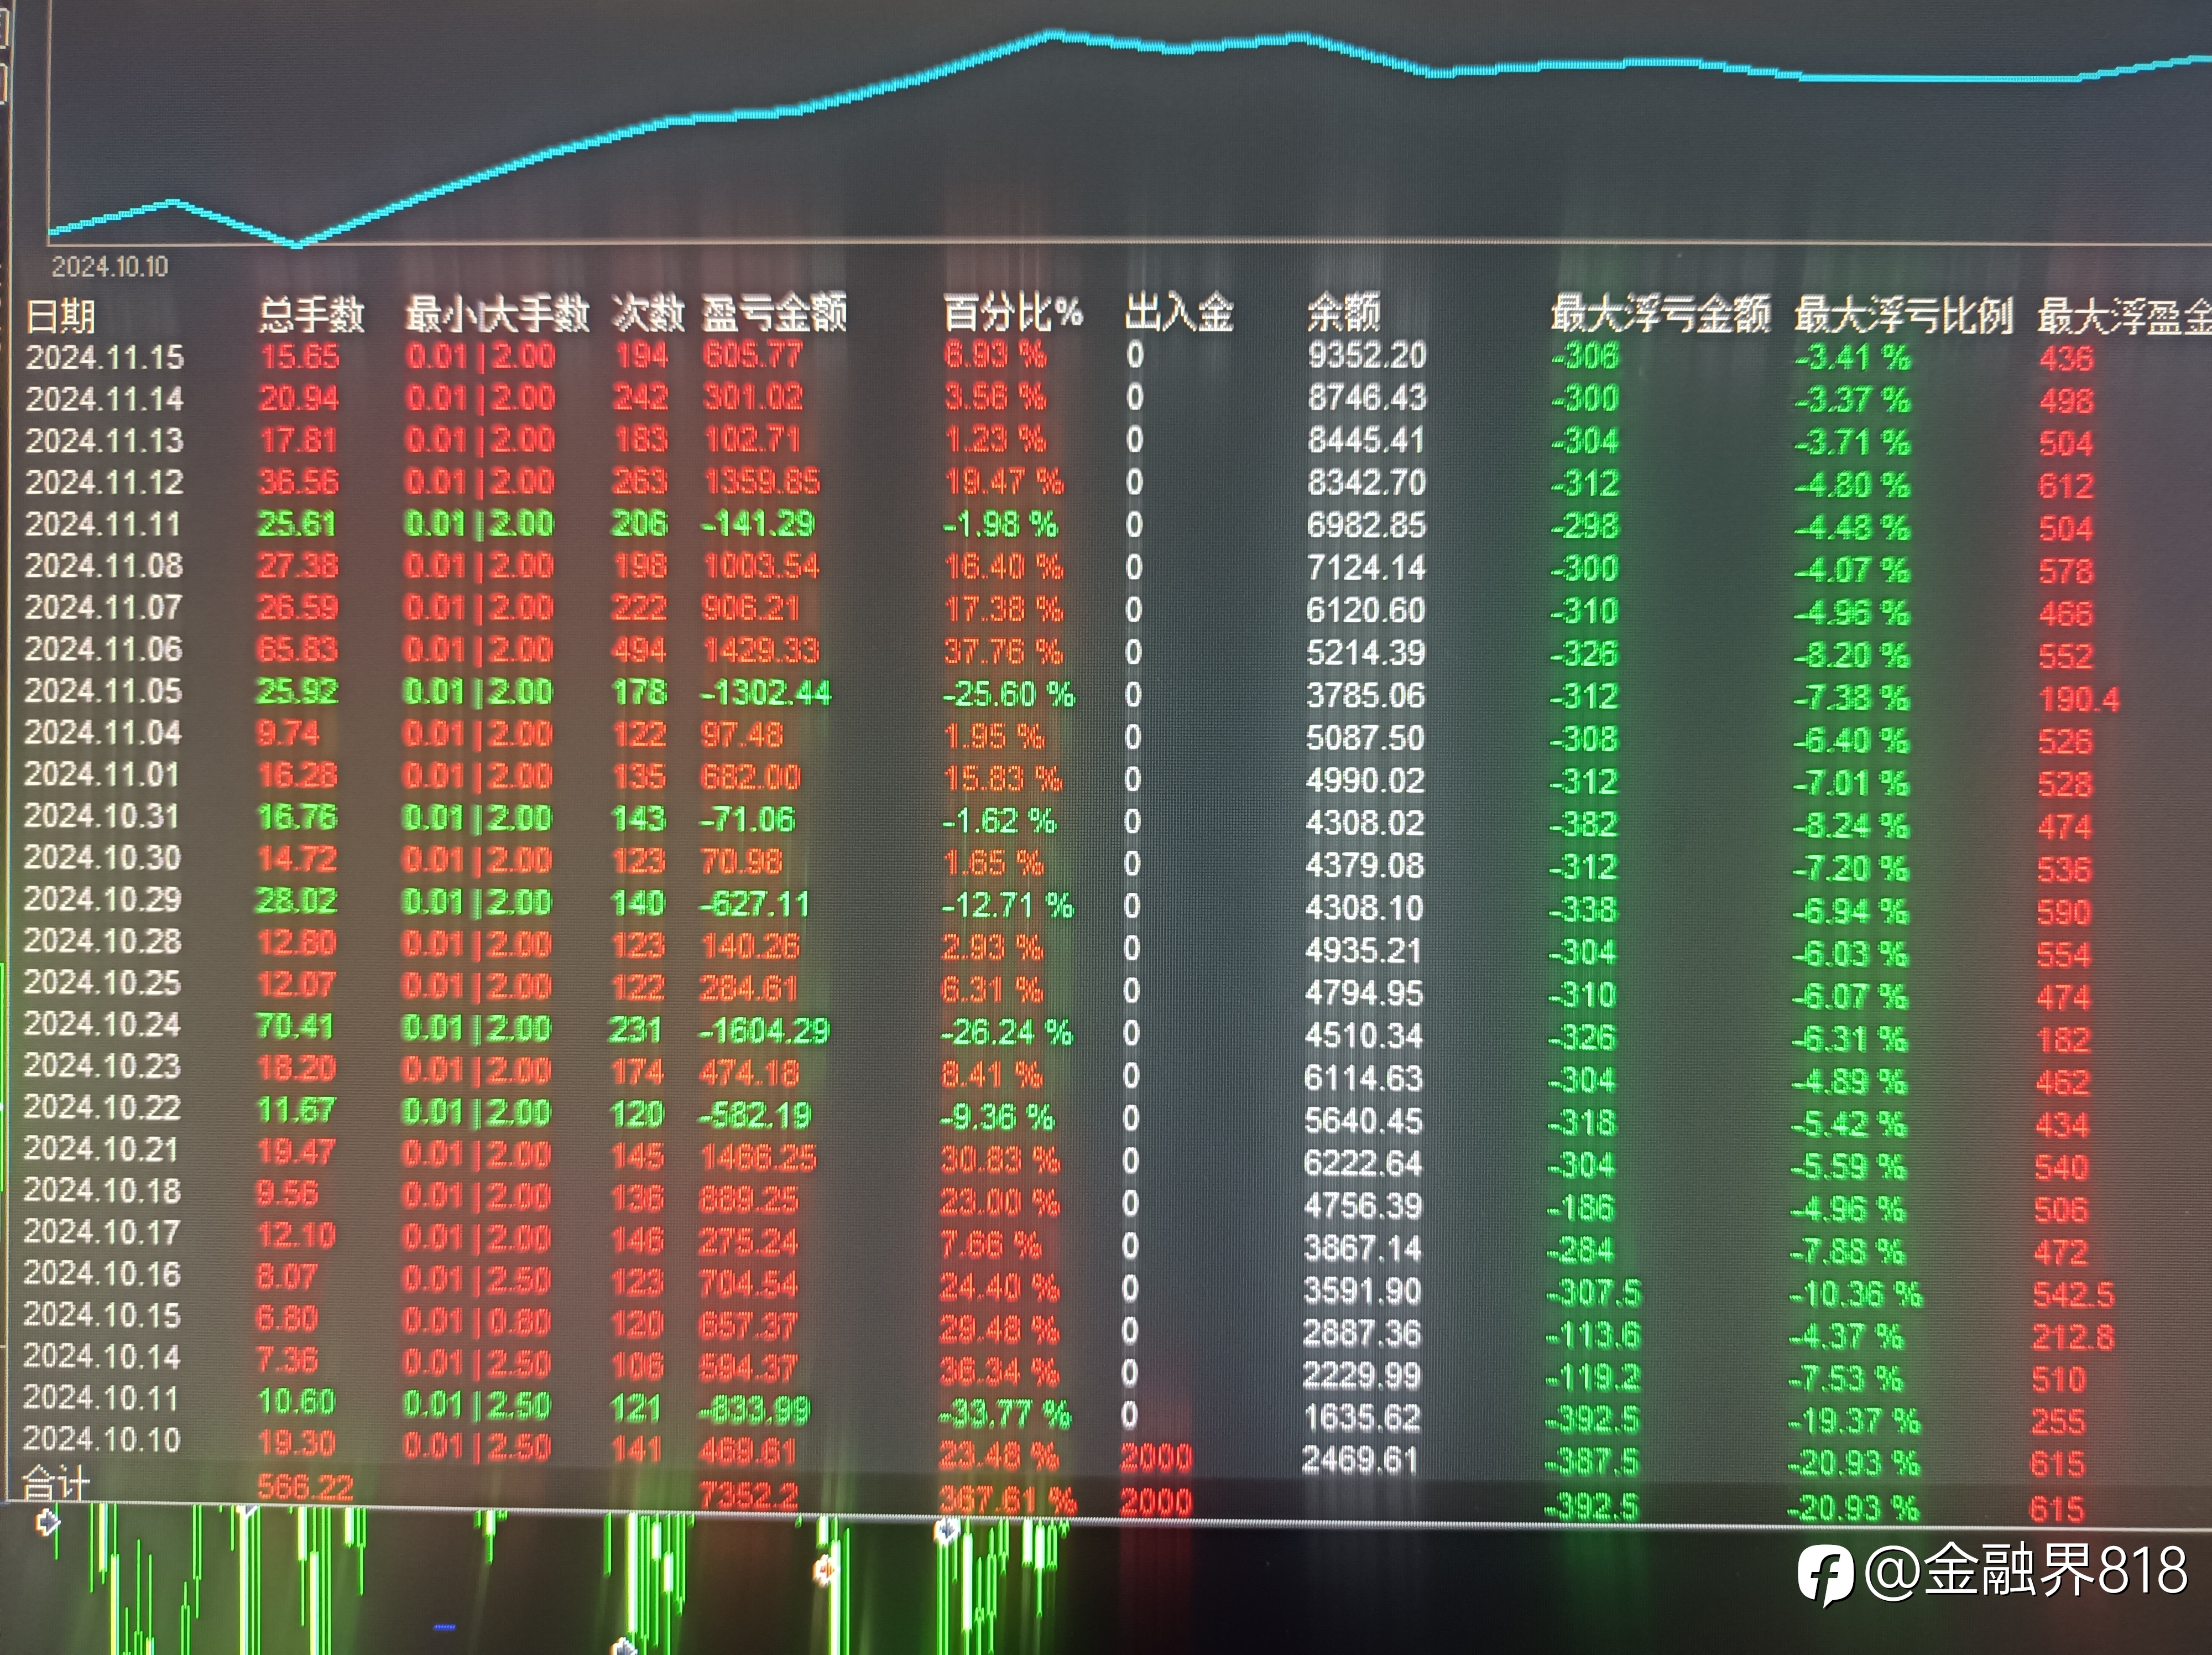Click percentage value 37.76 %
This screenshot has height=1655, width=2212.
tap(1003, 652)
